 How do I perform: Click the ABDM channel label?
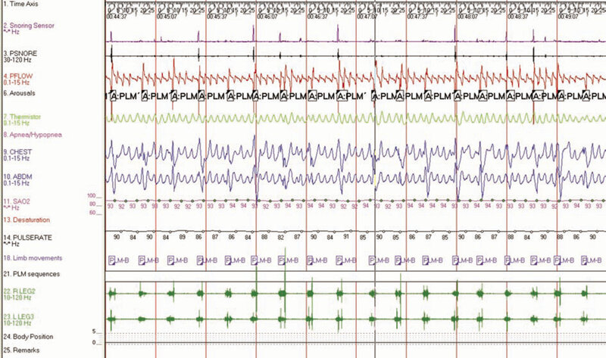point(17,177)
